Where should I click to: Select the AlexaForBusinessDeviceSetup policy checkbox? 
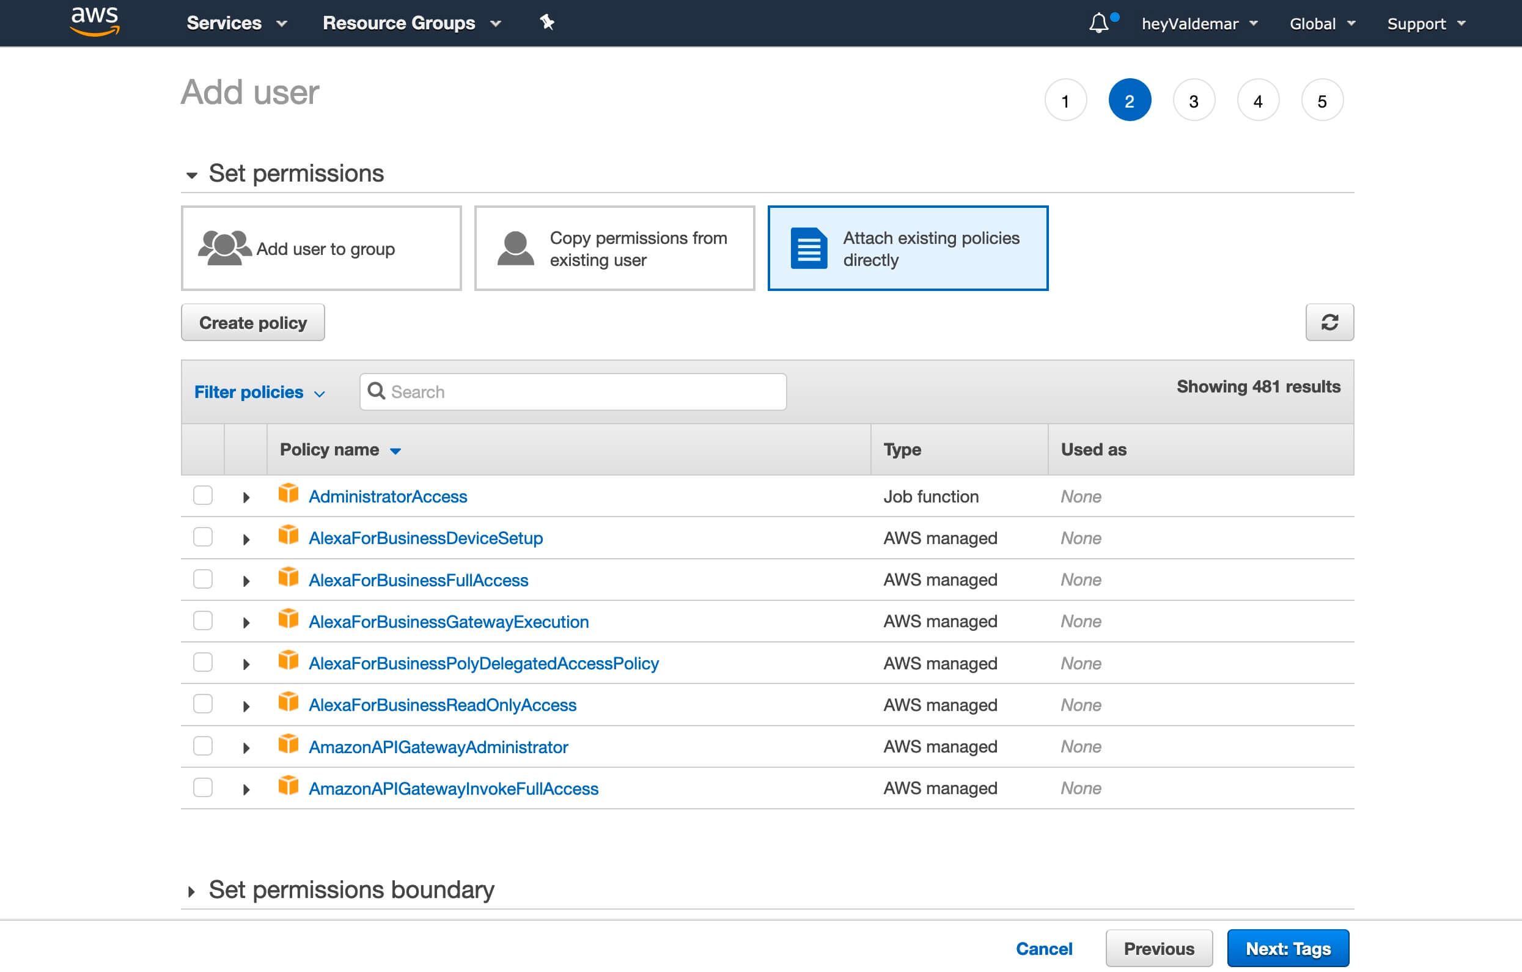click(x=204, y=537)
